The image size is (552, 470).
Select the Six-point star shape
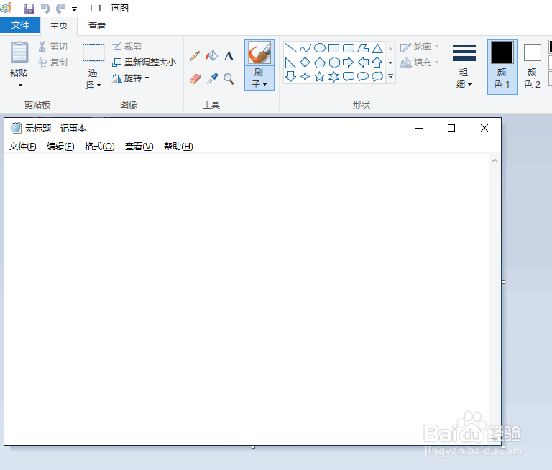[333, 76]
